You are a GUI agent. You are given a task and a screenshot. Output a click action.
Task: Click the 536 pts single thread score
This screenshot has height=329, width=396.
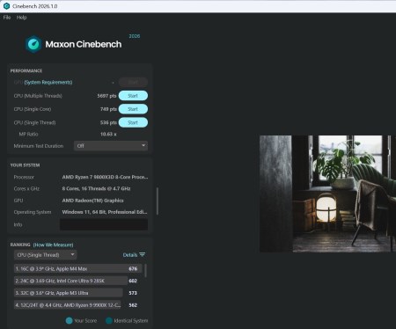click(x=108, y=122)
